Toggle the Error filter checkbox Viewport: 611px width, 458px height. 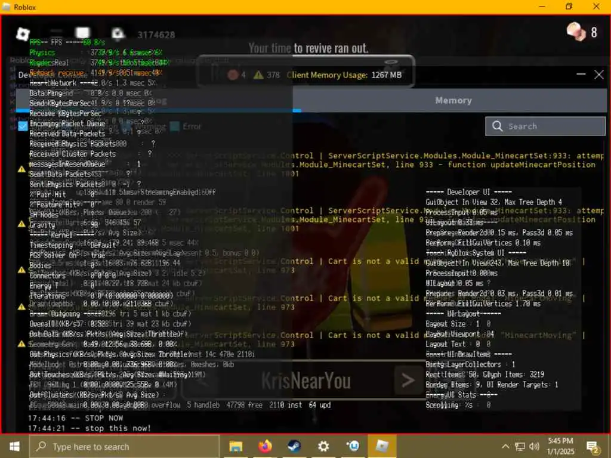pos(175,126)
